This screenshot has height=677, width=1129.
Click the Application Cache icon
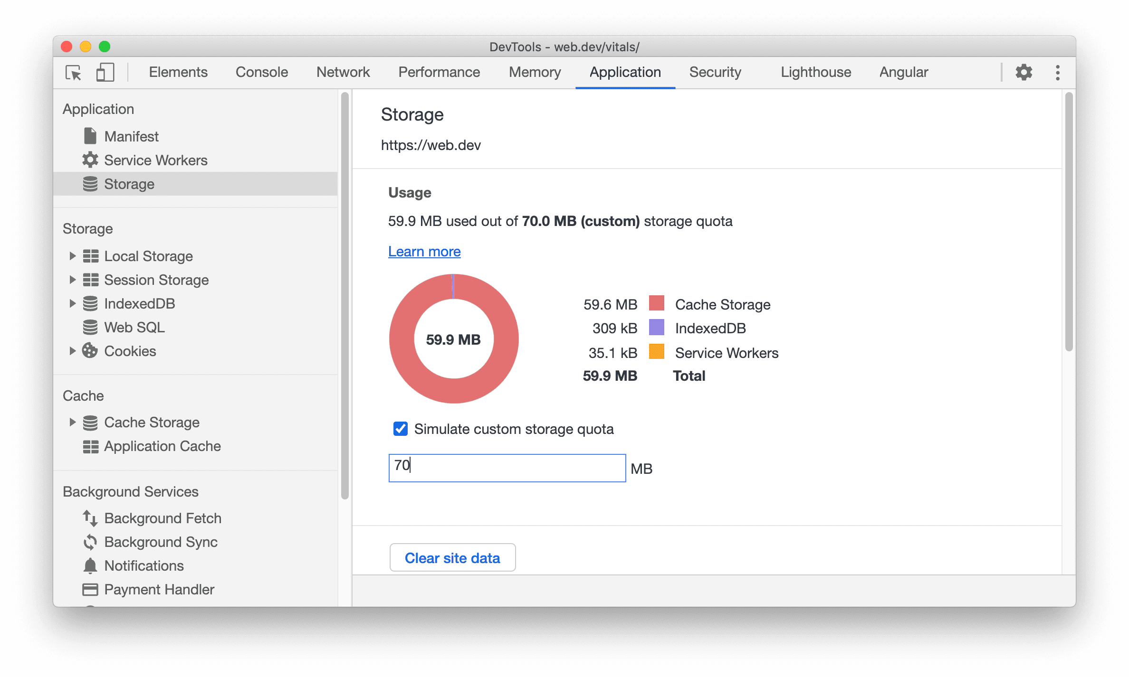(x=89, y=446)
